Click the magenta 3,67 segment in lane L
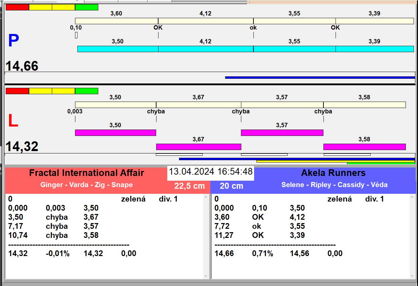 click(x=199, y=147)
